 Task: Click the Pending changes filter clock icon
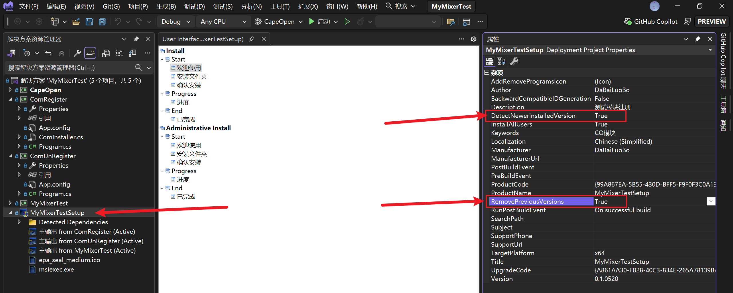[x=27, y=53]
